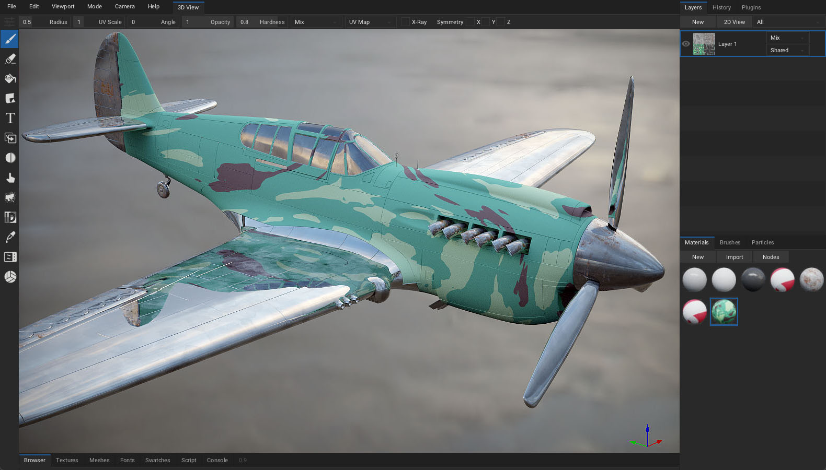This screenshot has width=826, height=470.
Task: Expand the Layer 1 Shared dropdown
Action: pyautogui.click(x=787, y=50)
